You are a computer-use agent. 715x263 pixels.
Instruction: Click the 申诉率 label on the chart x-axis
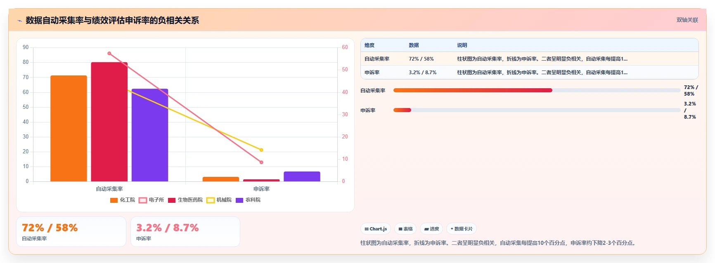pos(261,189)
